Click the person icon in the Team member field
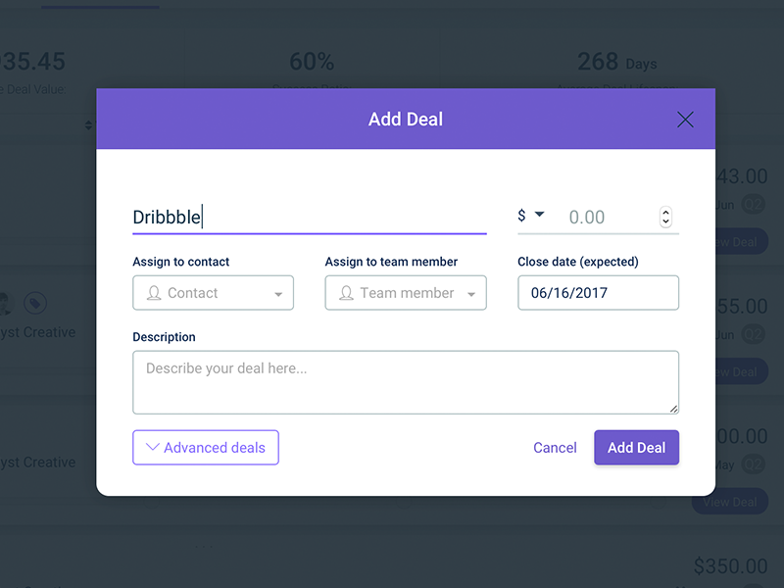The width and height of the screenshot is (784, 588). pos(346,293)
